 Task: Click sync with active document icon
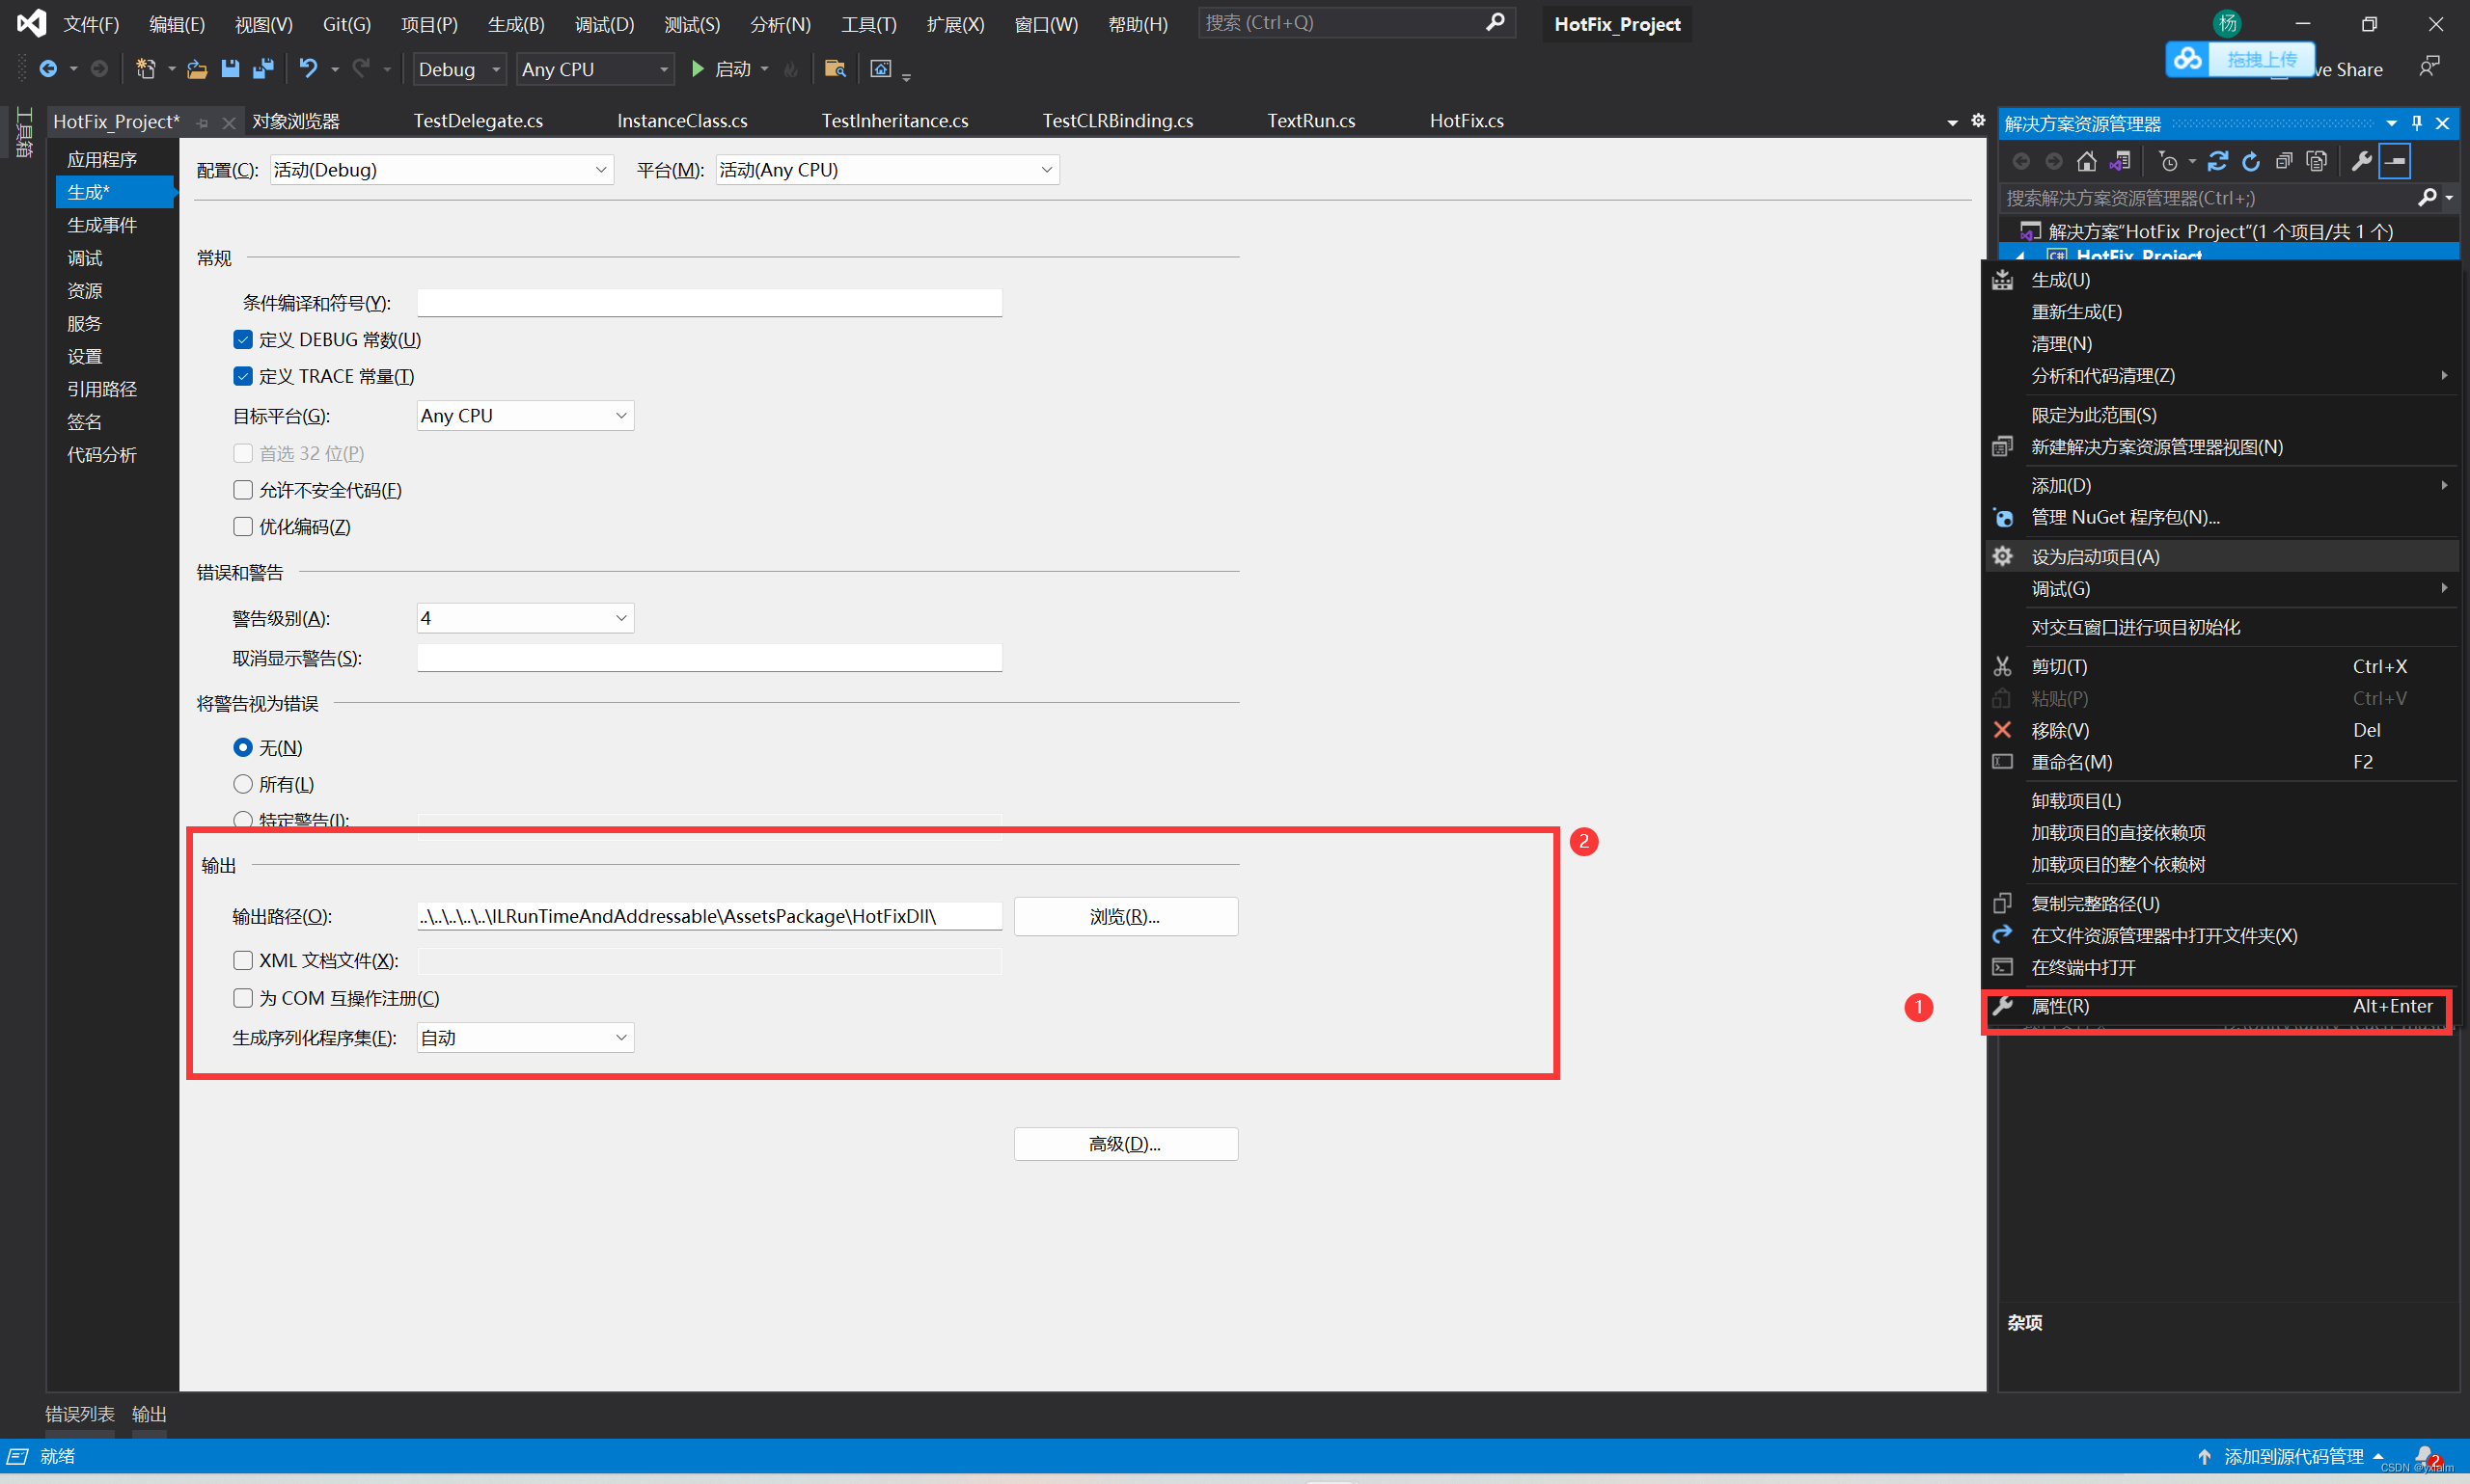tap(2217, 161)
